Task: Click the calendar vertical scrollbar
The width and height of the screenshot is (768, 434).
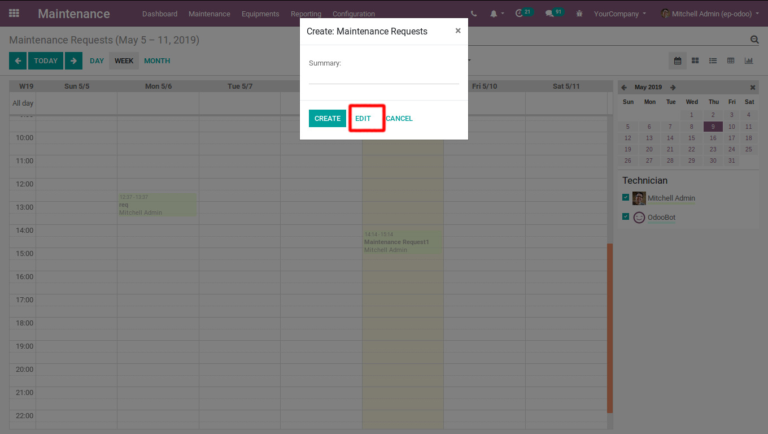Action: [x=610, y=328]
